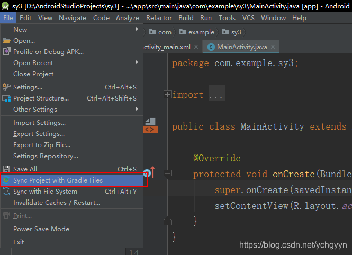Click the Sync with File System icon
This screenshot has width=352, height=255.
point(6,192)
